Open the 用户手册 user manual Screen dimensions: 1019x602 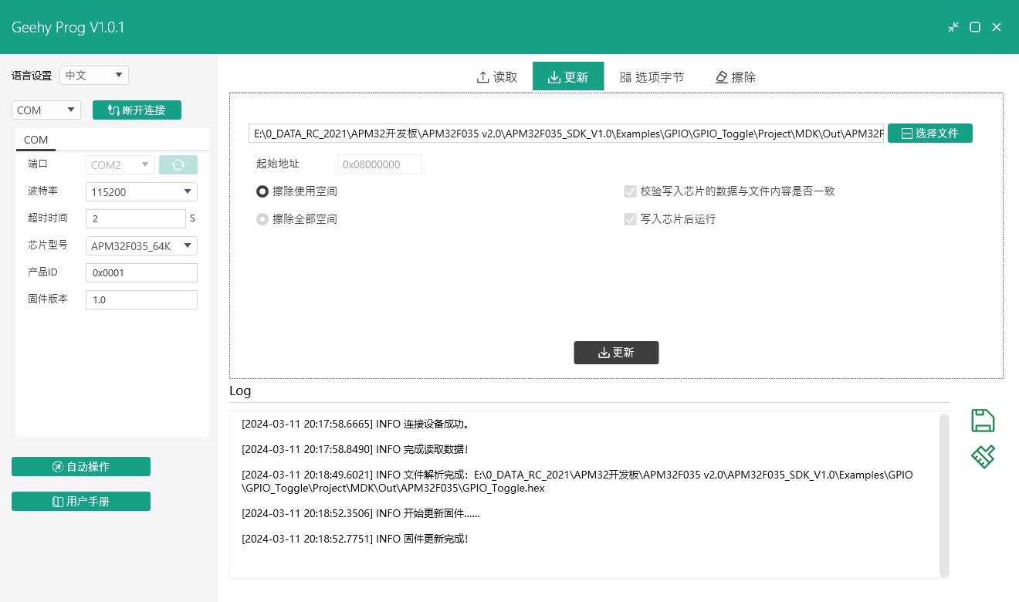pos(81,502)
